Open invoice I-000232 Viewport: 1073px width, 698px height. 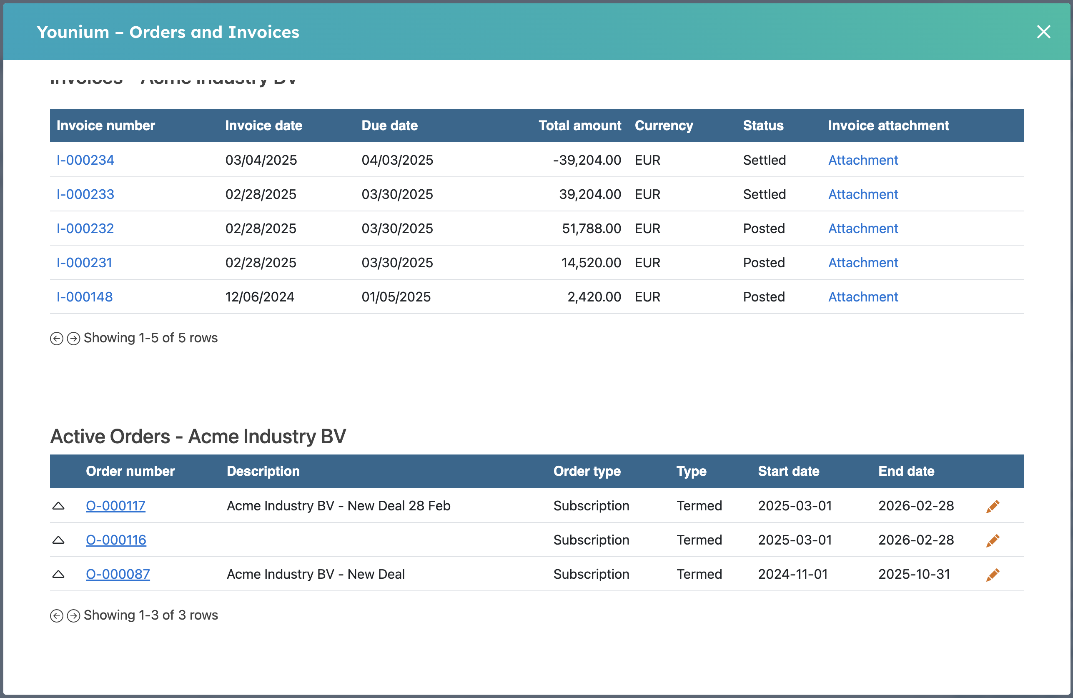85,228
